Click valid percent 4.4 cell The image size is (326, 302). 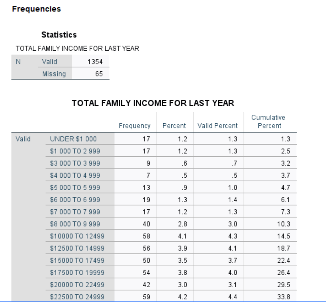click(233, 297)
